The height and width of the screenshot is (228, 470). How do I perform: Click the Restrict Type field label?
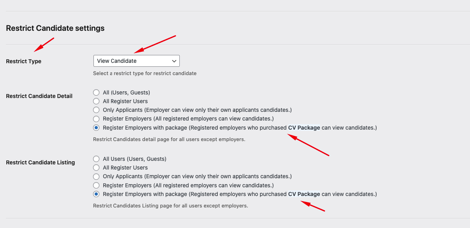click(24, 61)
